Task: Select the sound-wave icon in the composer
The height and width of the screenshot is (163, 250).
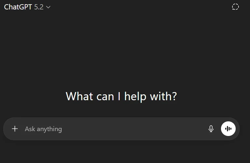Action: point(228,129)
